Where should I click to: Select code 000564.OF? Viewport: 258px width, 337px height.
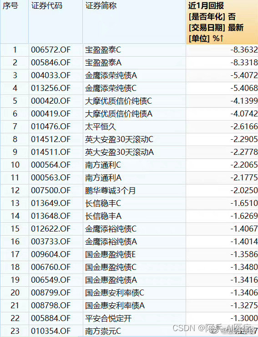tap(51, 165)
